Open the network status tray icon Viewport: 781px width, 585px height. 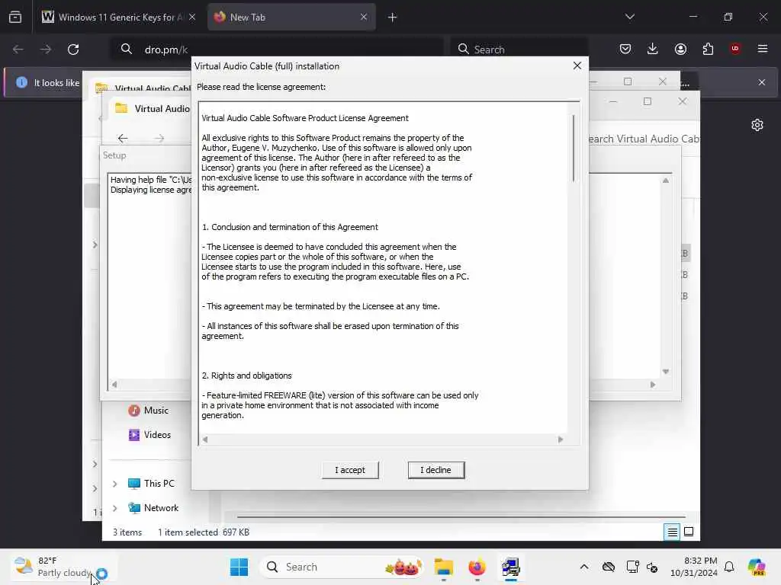point(632,567)
